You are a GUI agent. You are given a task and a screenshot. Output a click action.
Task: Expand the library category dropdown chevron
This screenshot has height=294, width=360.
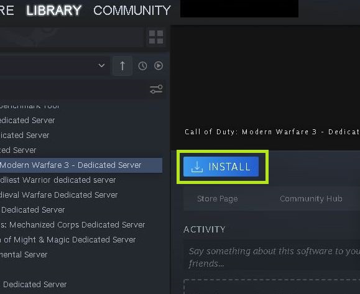(x=101, y=66)
